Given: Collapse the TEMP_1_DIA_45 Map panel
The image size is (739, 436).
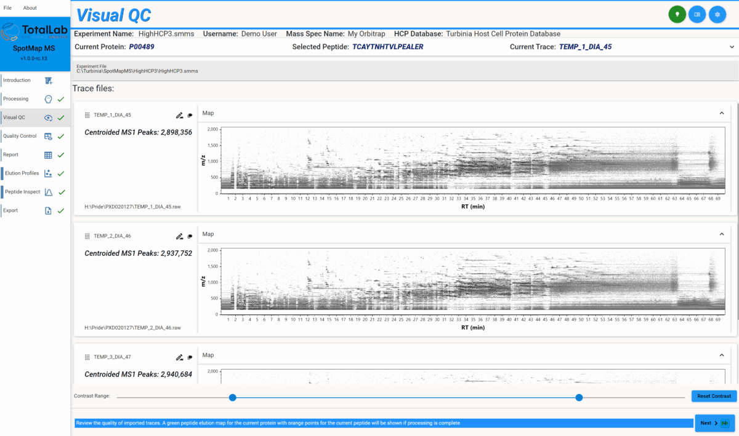Looking at the screenshot, I should click(x=721, y=113).
